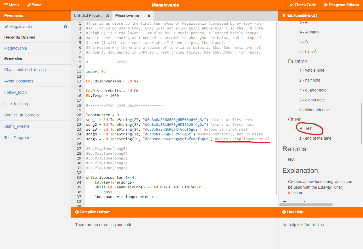Click the song5 TuneString code line
Image resolution: width=363 pixels, height=249 pixels.
click(x=178, y=139)
